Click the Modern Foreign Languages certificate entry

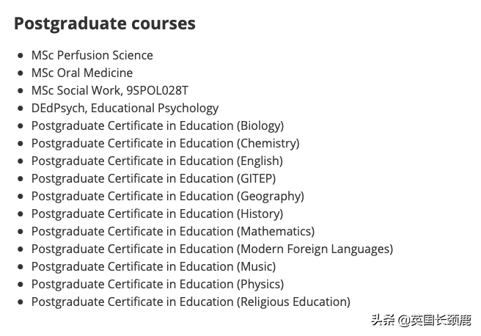[212, 249]
